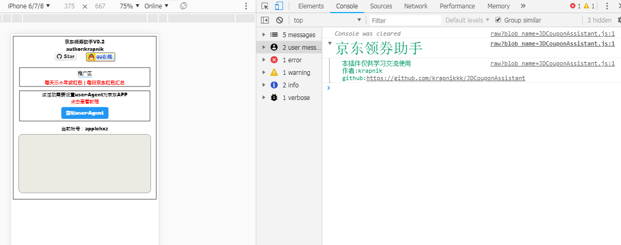The image size is (621, 245).
Task: Open the Default levels dropdown
Action: [x=467, y=20]
